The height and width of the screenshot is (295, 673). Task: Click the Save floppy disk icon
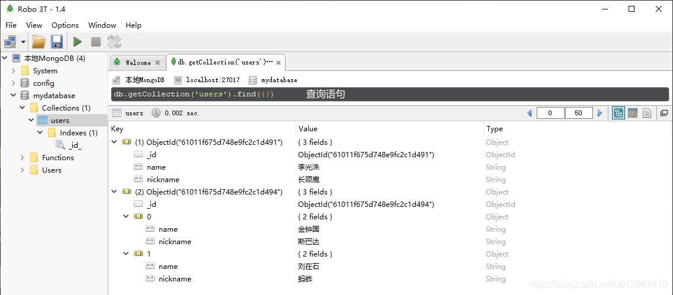(x=57, y=41)
